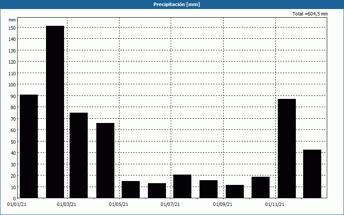This screenshot has width=344, height=215.
Task: Click the March bar at about 75 mm
Action: coord(79,155)
